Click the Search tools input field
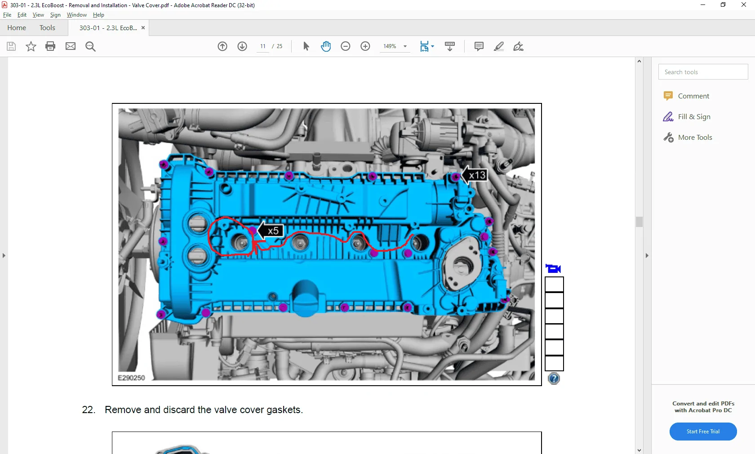Viewport: 755px width, 454px height. coord(703,72)
